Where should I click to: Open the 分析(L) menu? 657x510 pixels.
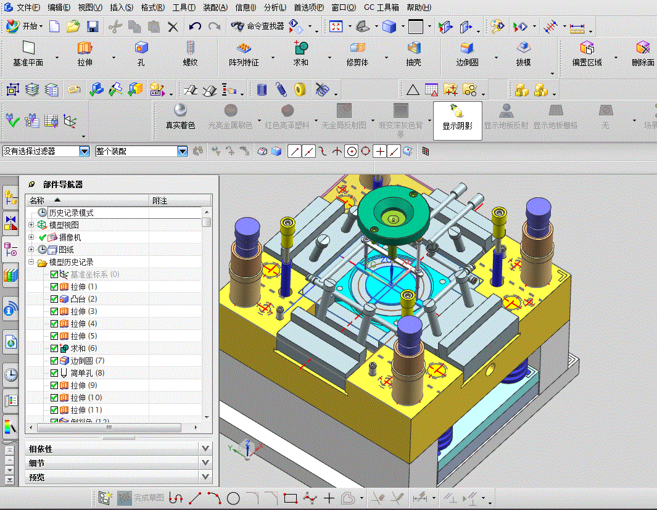(x=275, y=7)
